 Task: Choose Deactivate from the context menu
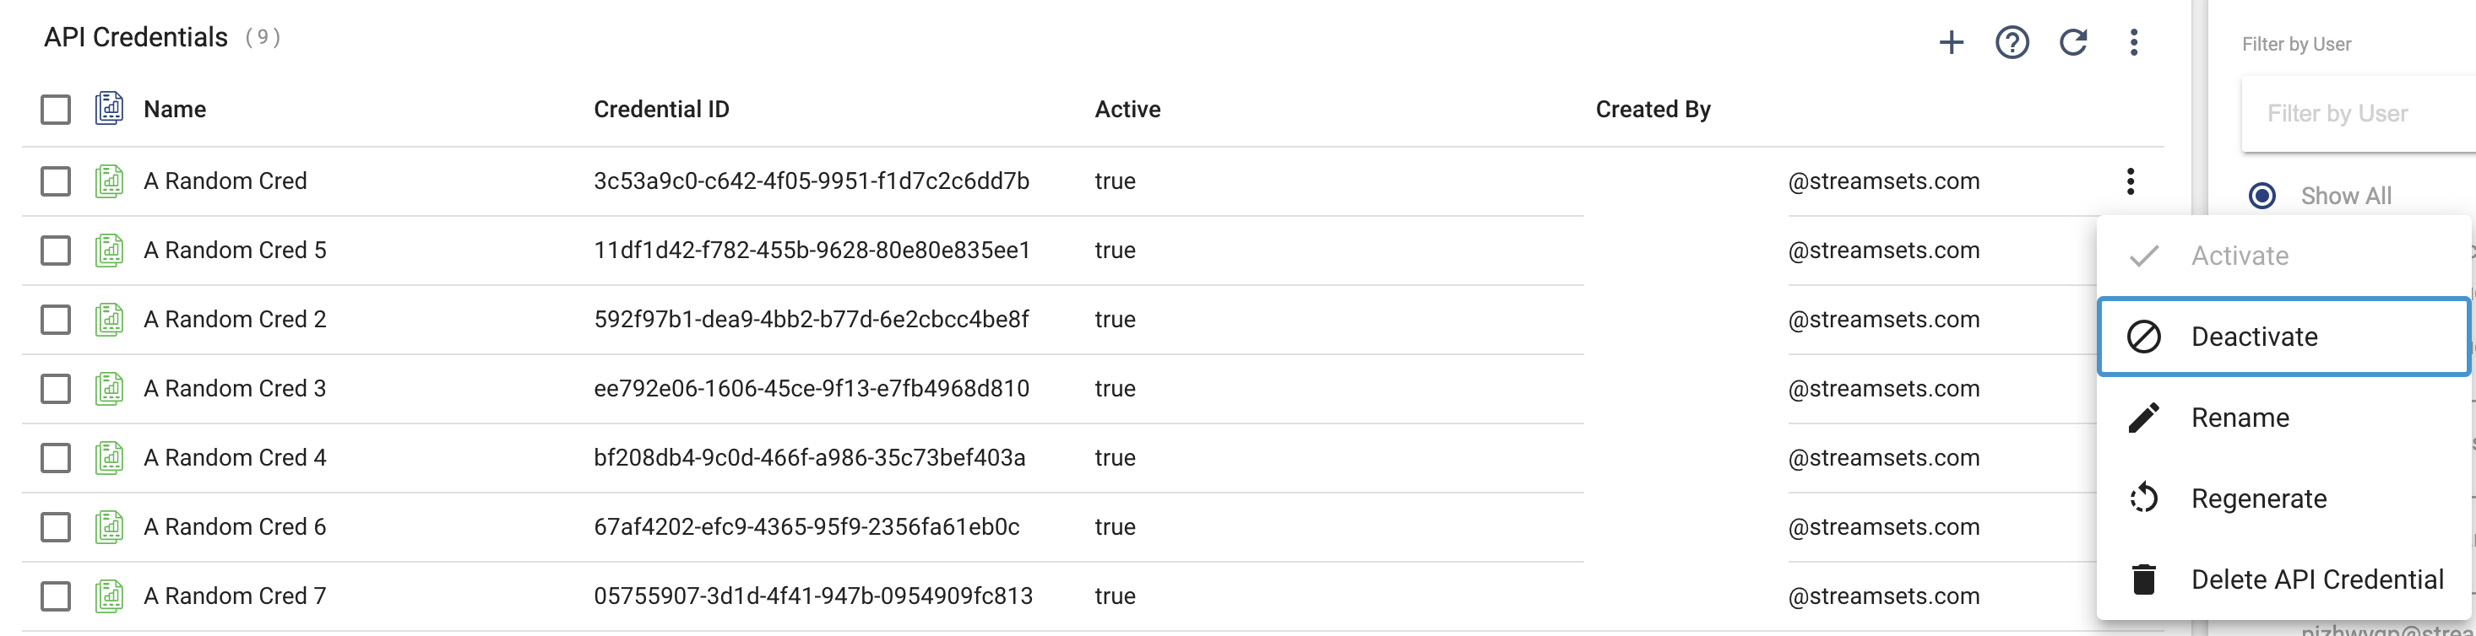pyautogui.click(x=2254, y=337)
